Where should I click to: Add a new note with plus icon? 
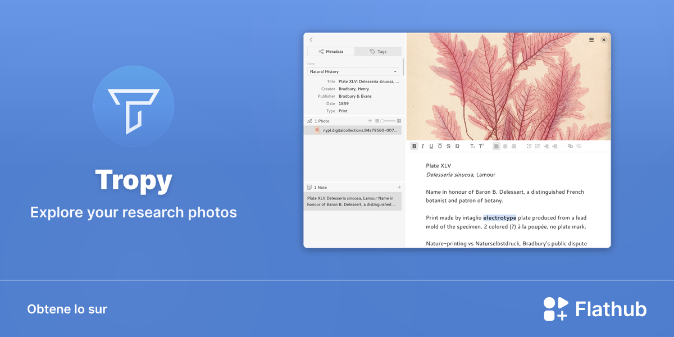399,187
